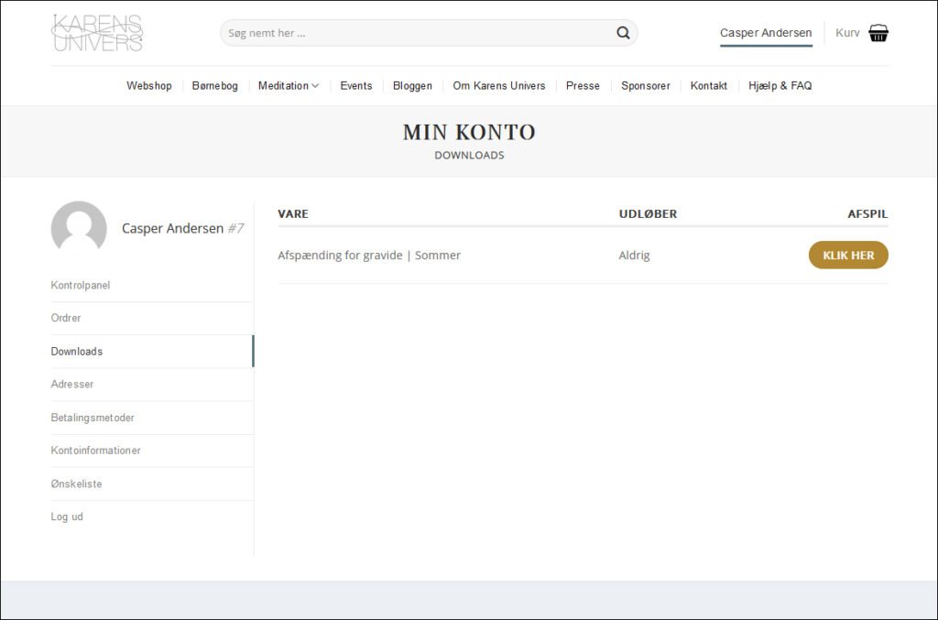
Task: Open the Børnebog menu item
Action: coord(214,86)
